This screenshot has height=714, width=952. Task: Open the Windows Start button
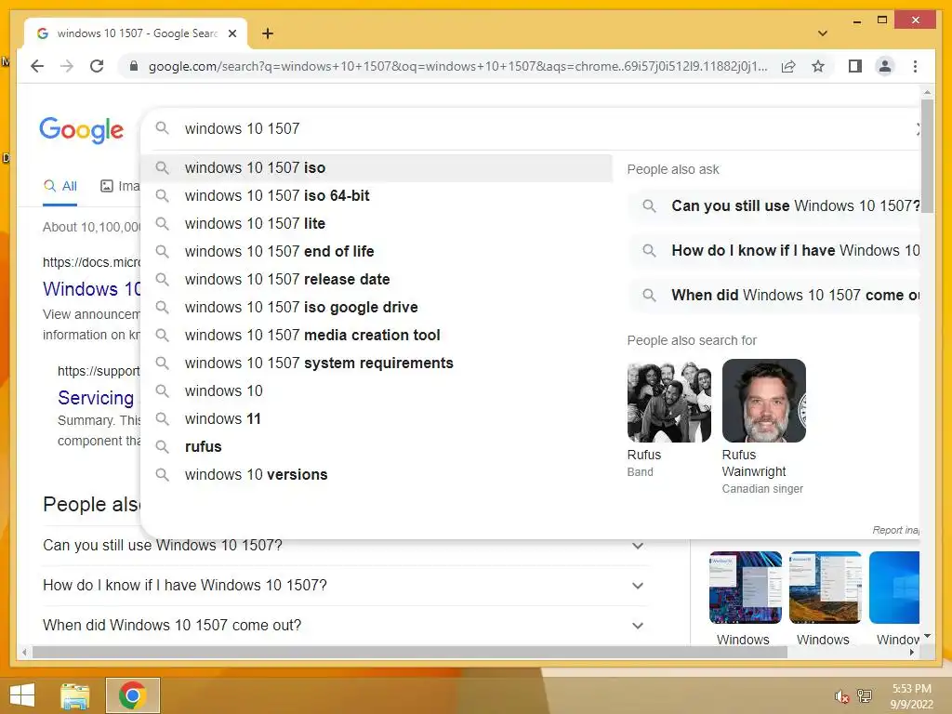(x=22, y=695)
